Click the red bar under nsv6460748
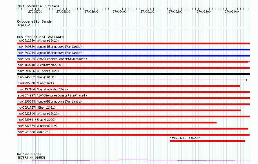Viewport: 258px width, 164px height. [133, 68]
